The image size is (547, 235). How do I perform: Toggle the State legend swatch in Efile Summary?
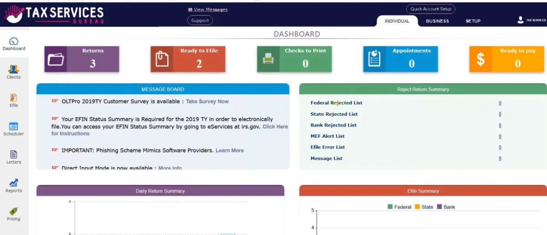click(x=417, y=207)
